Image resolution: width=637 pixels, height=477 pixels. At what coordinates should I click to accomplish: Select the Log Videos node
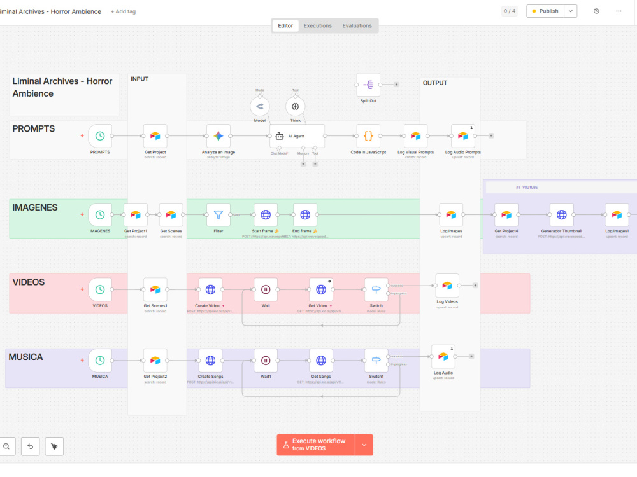pyautogui.click(x=447, y=286)
